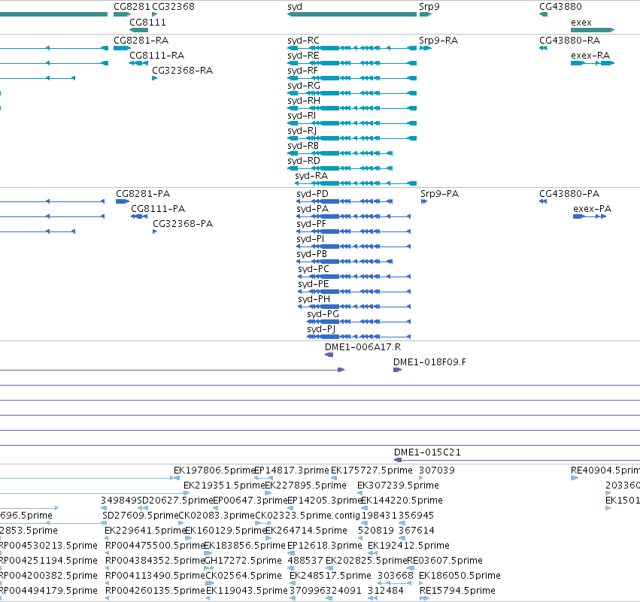This screenshot has height=602, width=640.
Task: Click EST RE03607.5prime label
Action: [445, 561]
